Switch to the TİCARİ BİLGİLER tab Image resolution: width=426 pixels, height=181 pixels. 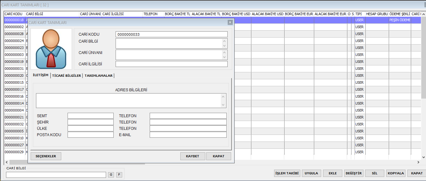[66, 75]
